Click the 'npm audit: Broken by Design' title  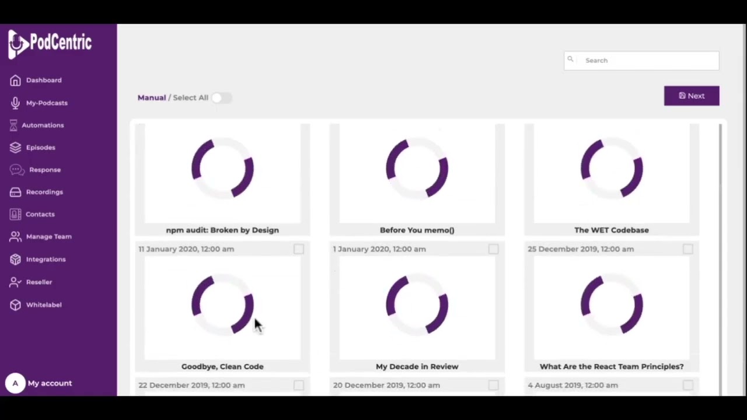pos(222,230)
